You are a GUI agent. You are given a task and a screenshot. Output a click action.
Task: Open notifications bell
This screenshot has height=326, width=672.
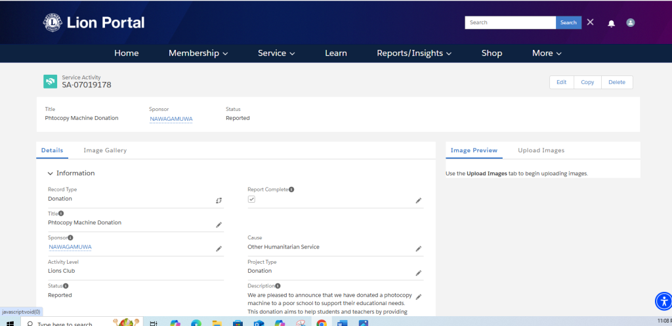[x=611, y=24]
